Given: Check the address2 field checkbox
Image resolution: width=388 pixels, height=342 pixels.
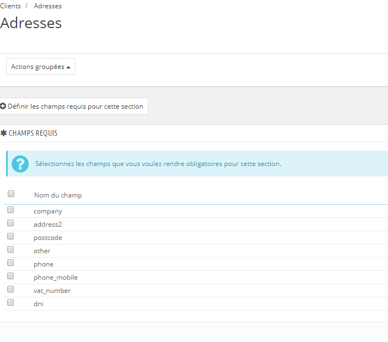Looking at the screenshot, I should point(10,223).
